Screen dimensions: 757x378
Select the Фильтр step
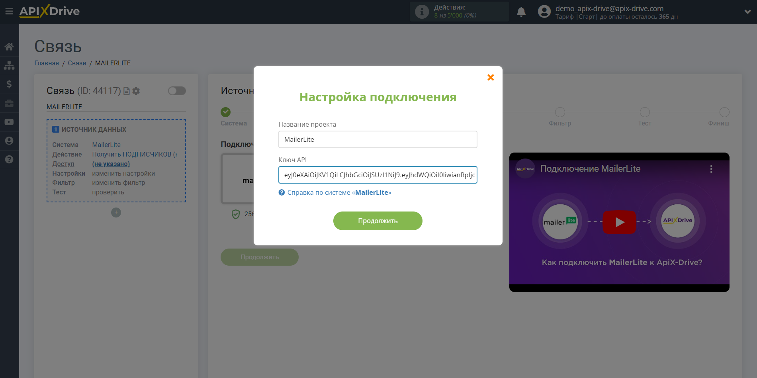click(560, 112)
